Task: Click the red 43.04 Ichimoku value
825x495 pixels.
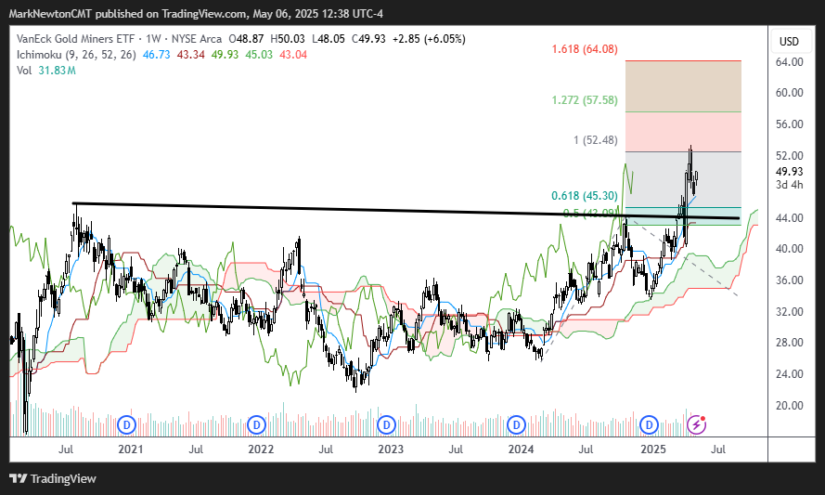Action: point(293,55)
